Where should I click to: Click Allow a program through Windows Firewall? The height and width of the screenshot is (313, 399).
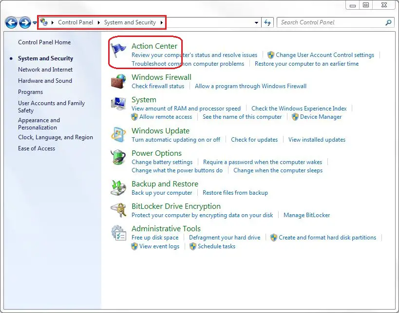tap(250, 86)
